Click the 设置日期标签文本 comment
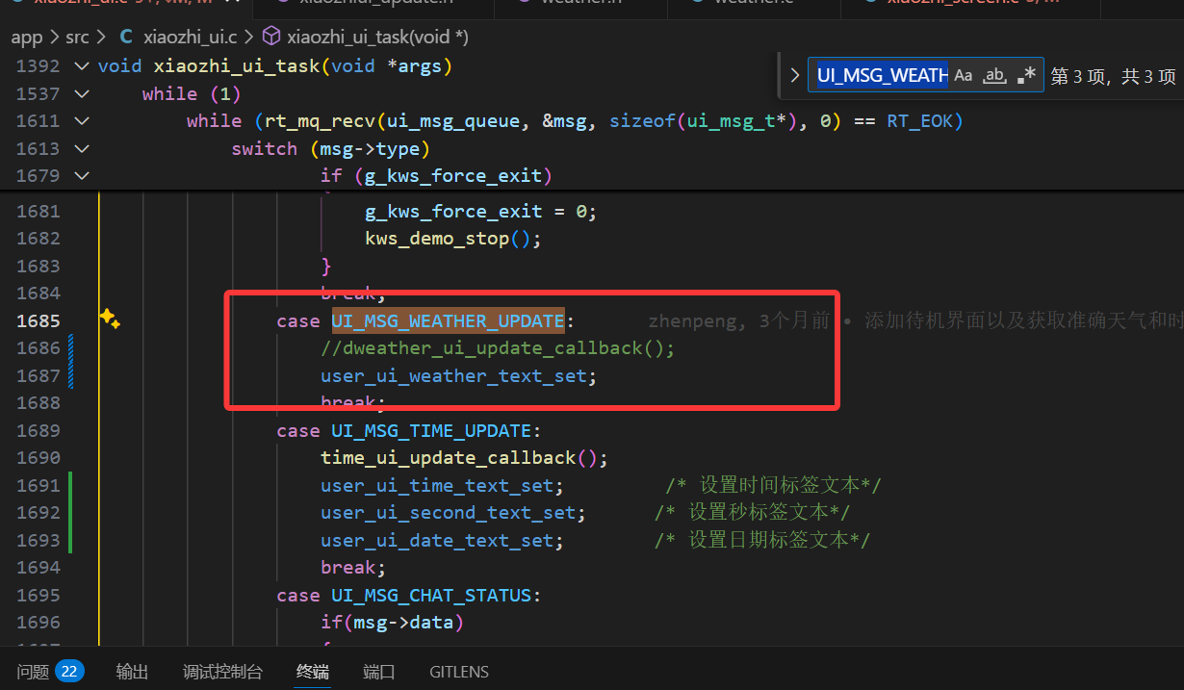Image resolution: width=1184 pixels, height=690 pixels. [762, 540]
